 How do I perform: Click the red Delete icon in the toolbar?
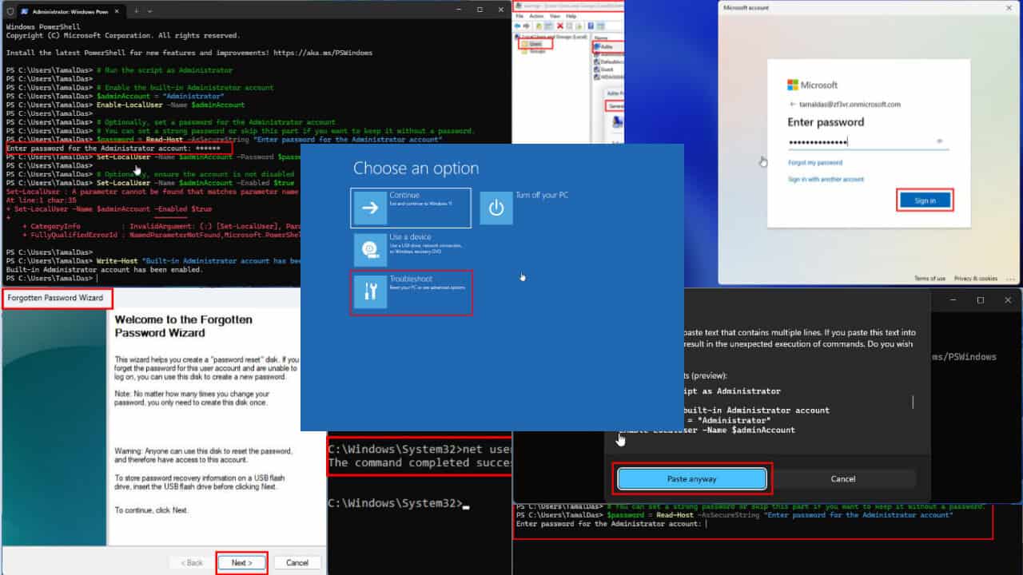560,26
